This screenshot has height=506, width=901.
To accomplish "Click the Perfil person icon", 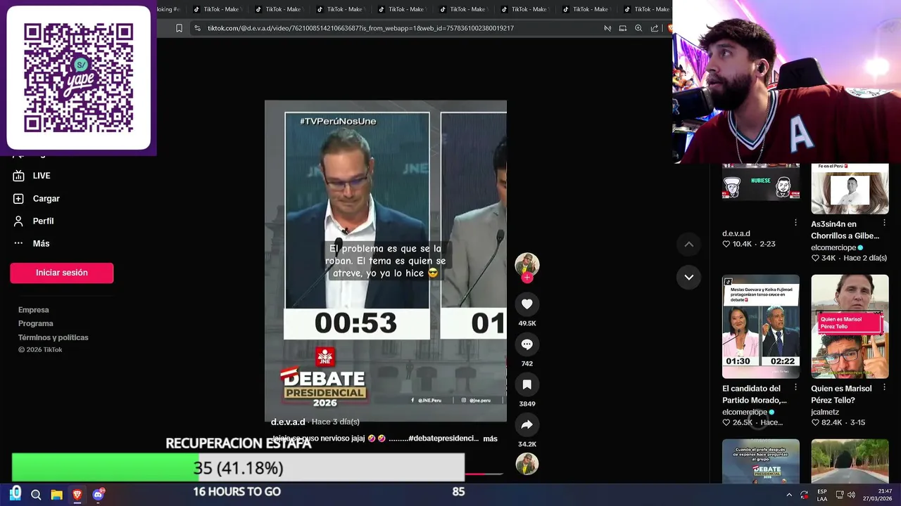I will coord(18,221).
